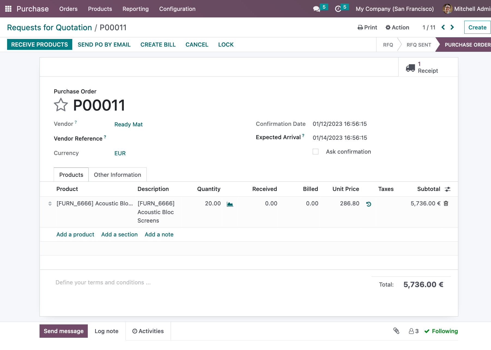Click the quantity value 20.00
This screenshot has height=350, width=491.
point(213,203)
